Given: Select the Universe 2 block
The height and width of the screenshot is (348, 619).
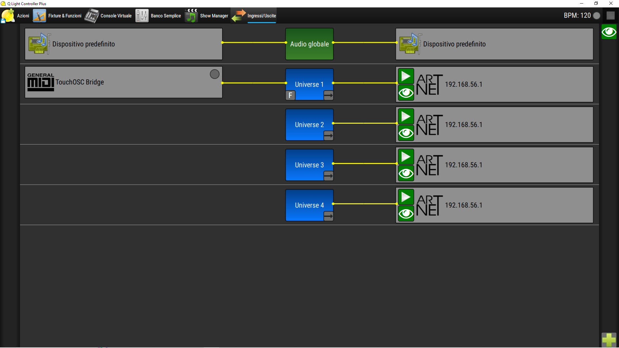Looking at the screenshot, I should pos(309,124).
